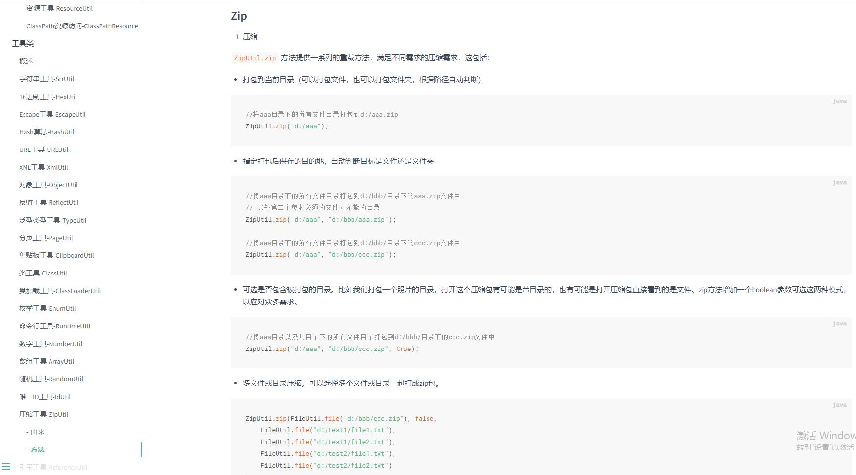Click code line ZipUtil.zip(FileUtil.file("d:/bbb/ccc.zip"), false,
The width and height of the screenshot is (856, 475).
click(x=341, y=419)
